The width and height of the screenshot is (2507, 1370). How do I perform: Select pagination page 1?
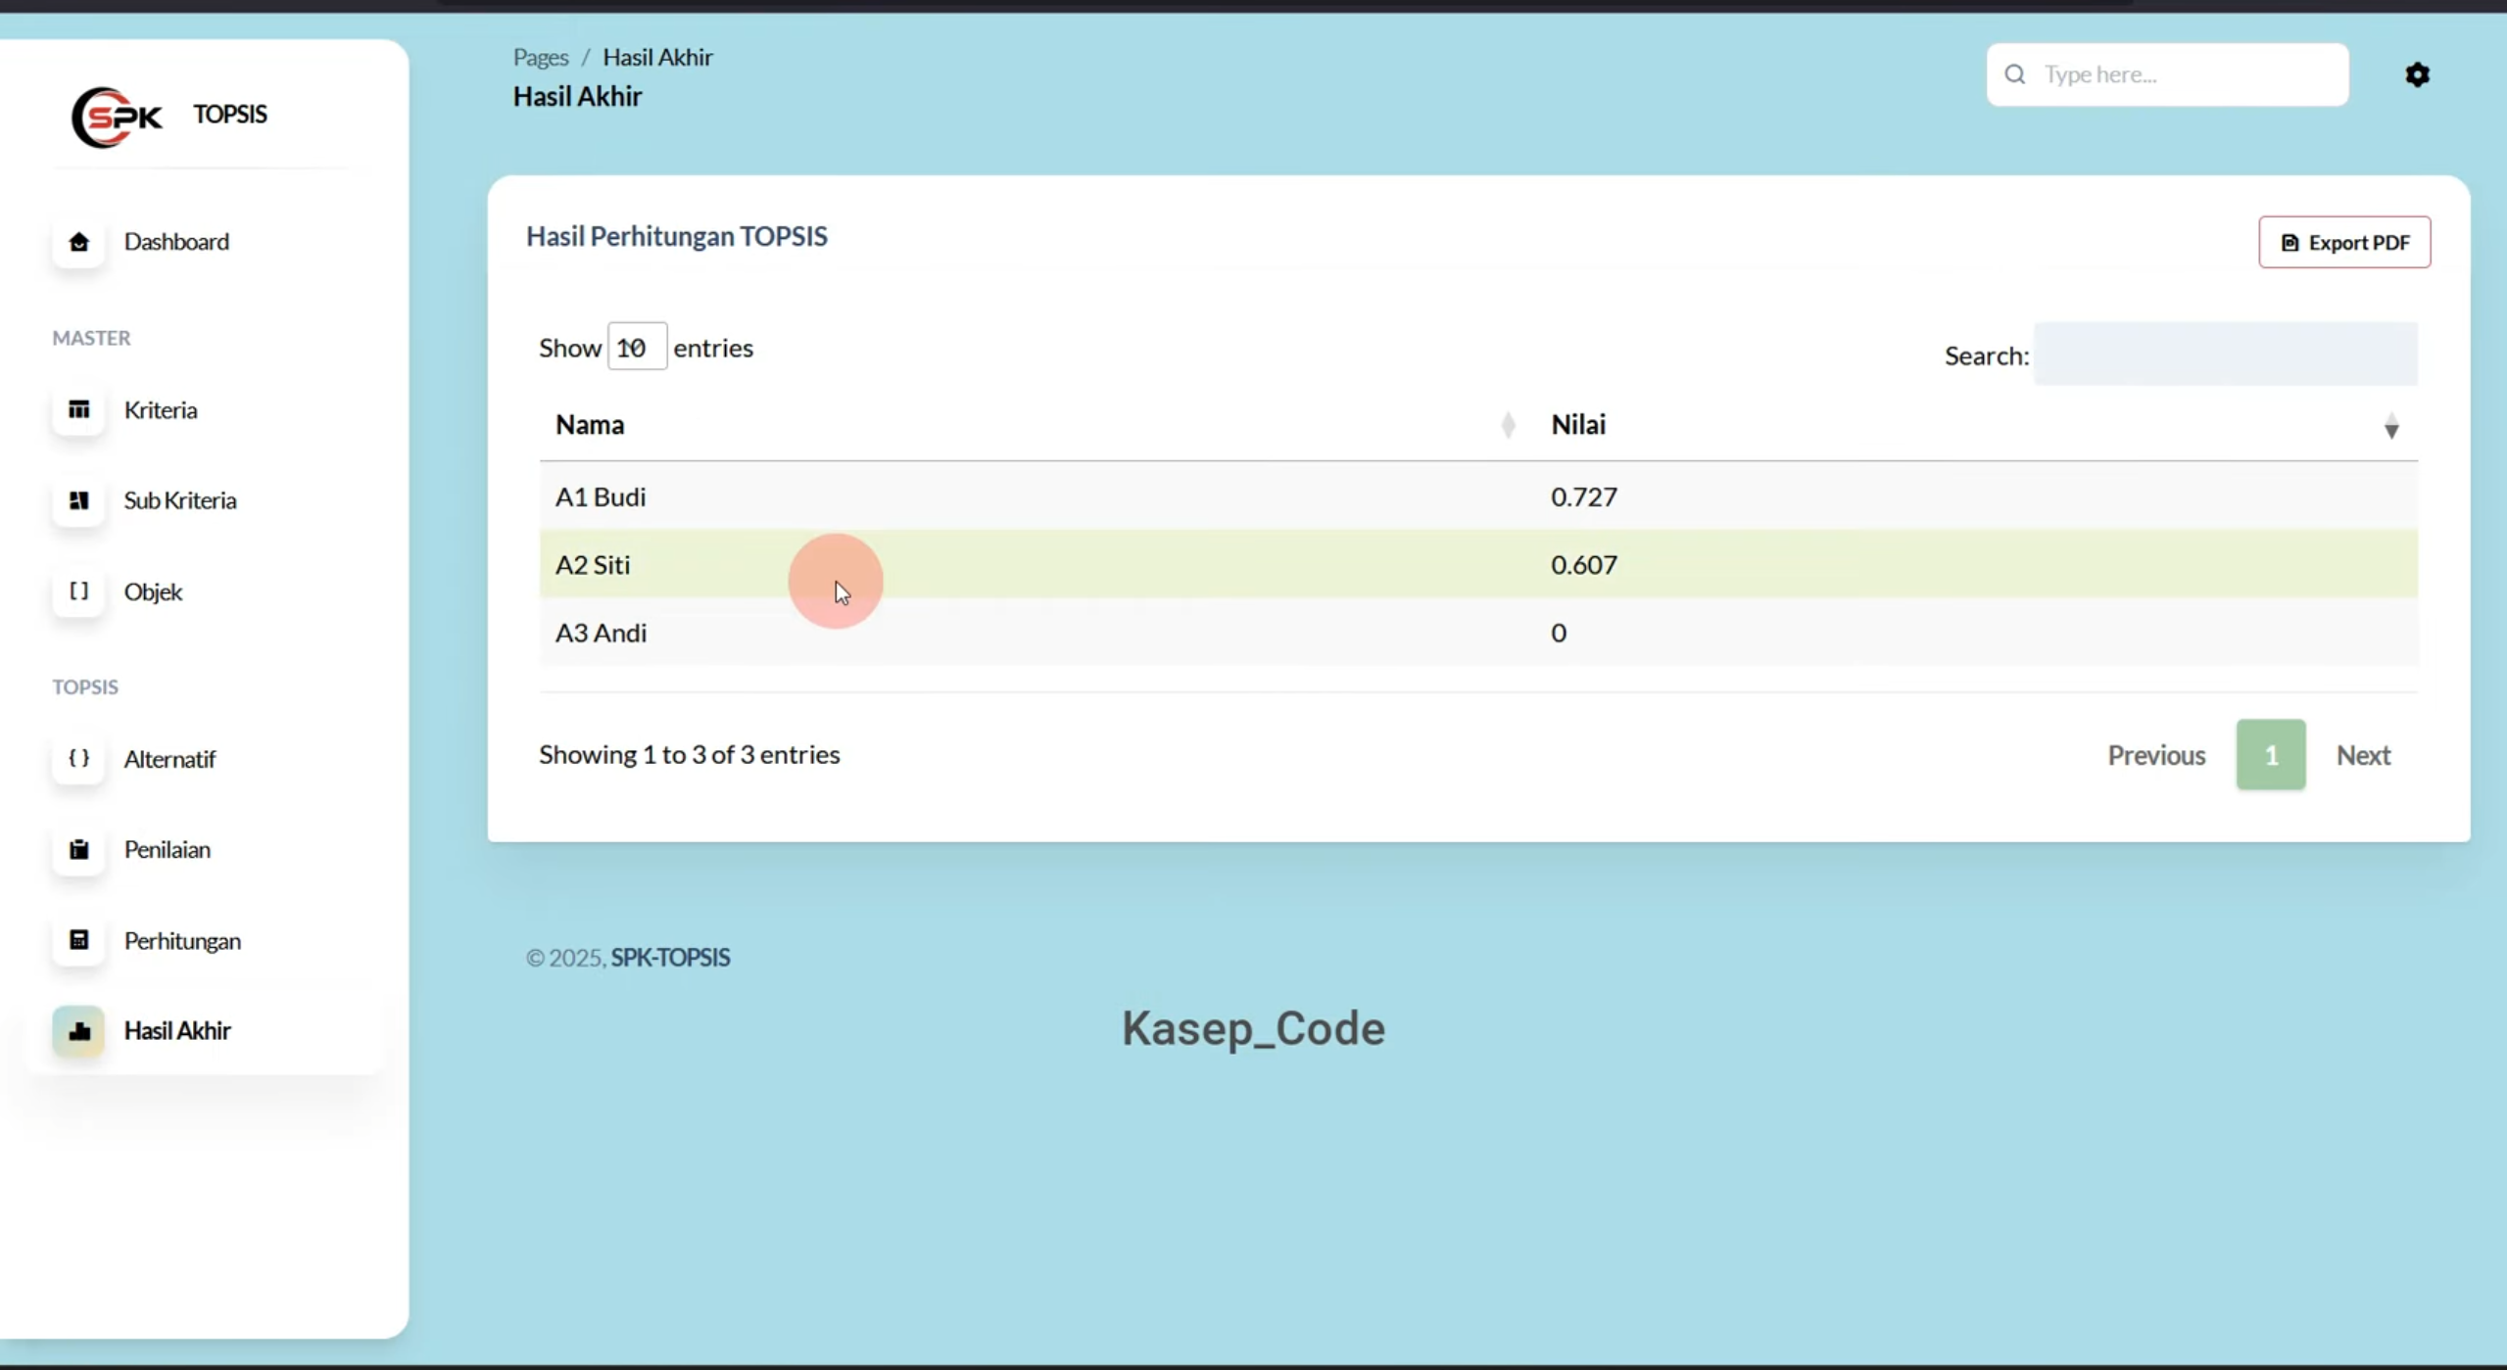2270,755
